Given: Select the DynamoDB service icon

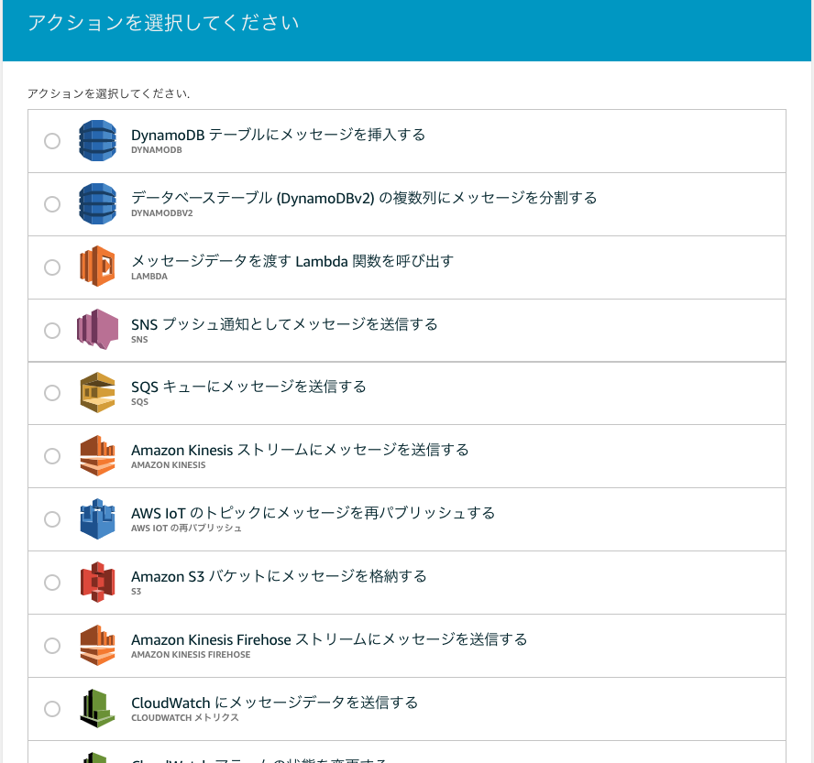Looking at the screenshot, I should point(96,140).
